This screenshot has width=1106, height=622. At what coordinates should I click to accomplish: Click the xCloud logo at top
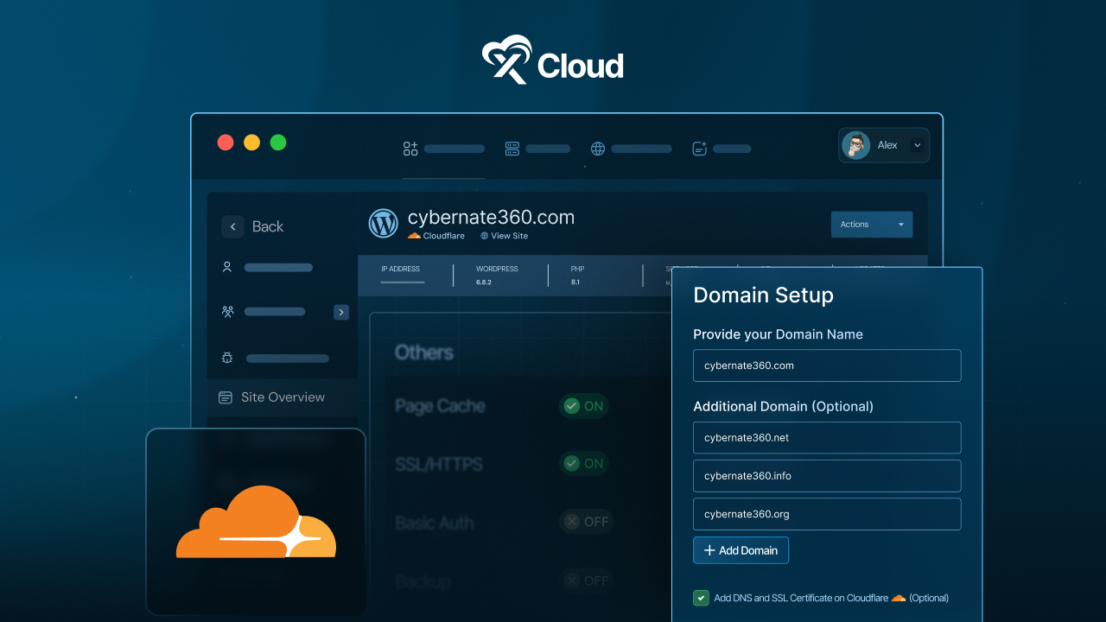(553, 60)
